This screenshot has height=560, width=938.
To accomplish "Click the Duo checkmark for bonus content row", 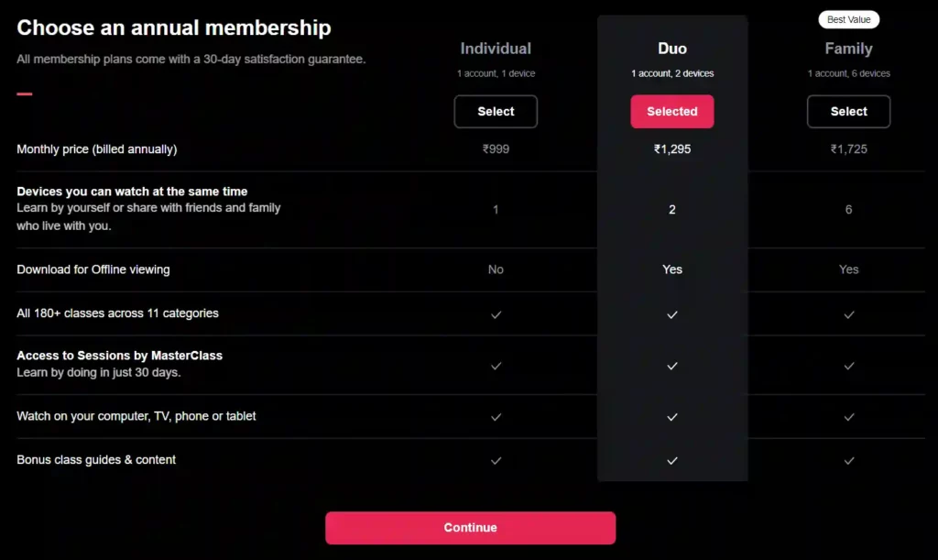I will [x=671, y=460].
